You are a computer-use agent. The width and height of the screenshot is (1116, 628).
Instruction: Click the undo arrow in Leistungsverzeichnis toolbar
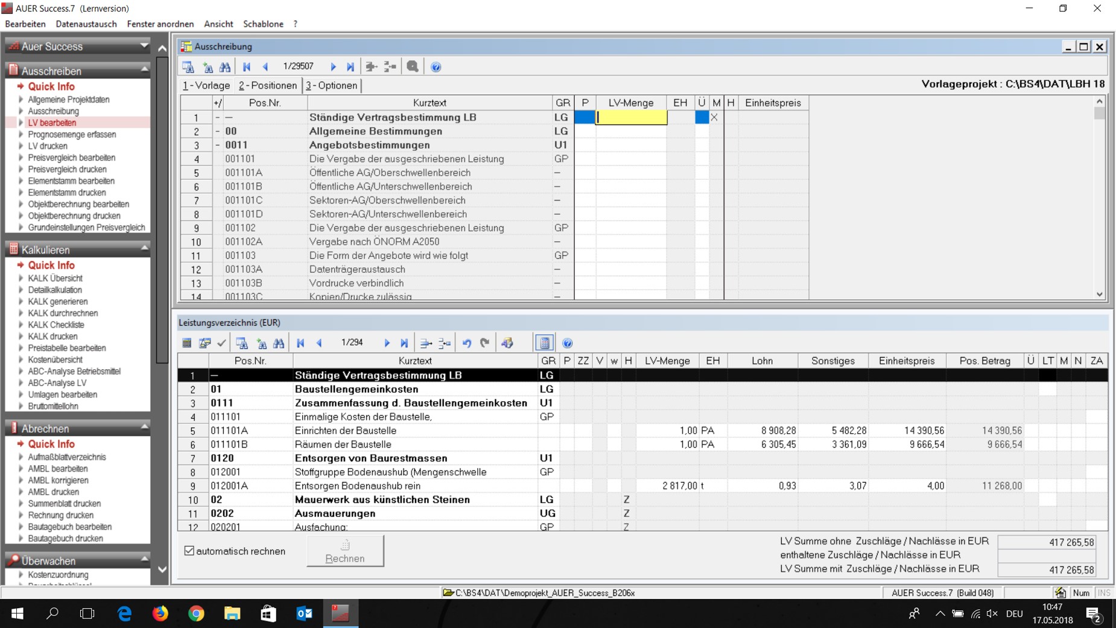[467, 343]
